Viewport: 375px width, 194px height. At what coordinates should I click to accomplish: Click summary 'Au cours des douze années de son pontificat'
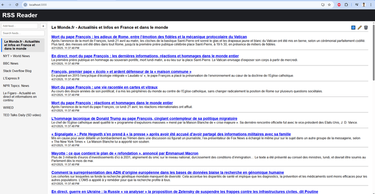(x=187, y=91)
